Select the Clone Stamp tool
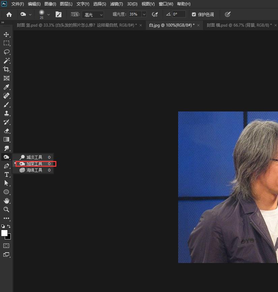The height and width of the screenshot is (292, 278). point(6,113)
